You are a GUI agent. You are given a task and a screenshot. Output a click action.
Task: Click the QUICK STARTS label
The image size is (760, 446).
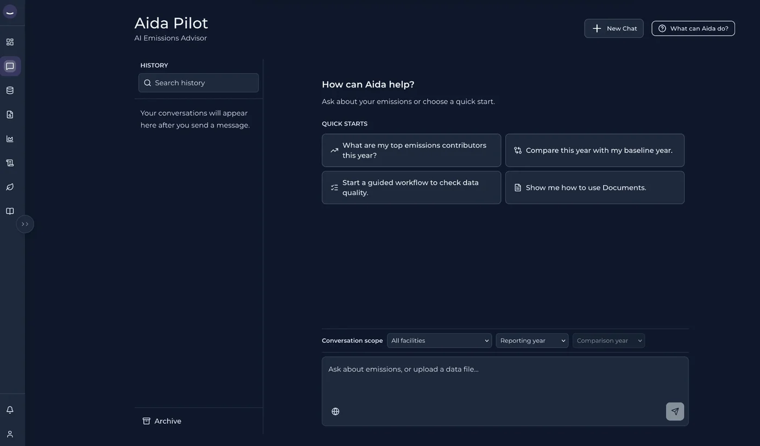345,124
